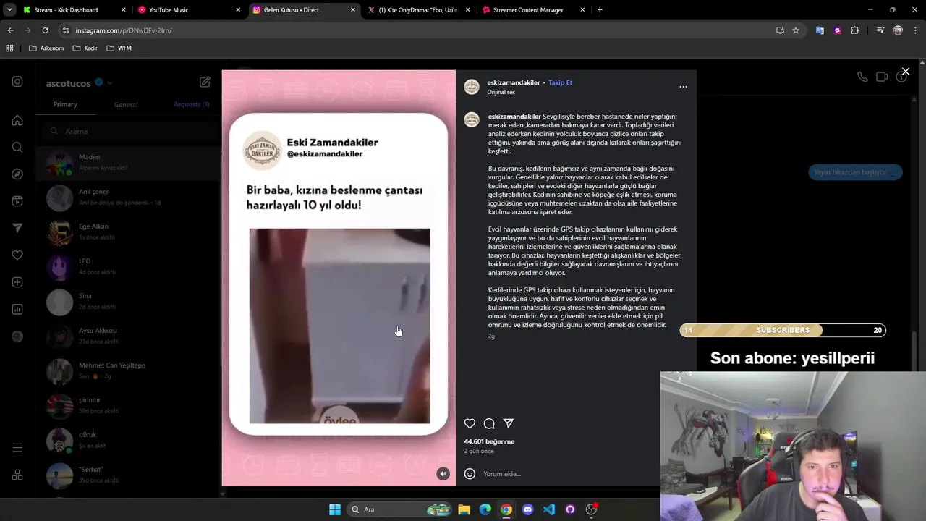Open OBS Studio from the taskbar
The width and height of the screenshot is (926, 521).
click(x=591, y=509)
